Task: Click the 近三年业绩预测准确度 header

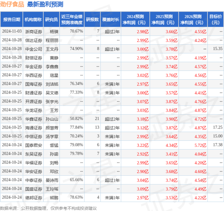Action: (72, 19)
